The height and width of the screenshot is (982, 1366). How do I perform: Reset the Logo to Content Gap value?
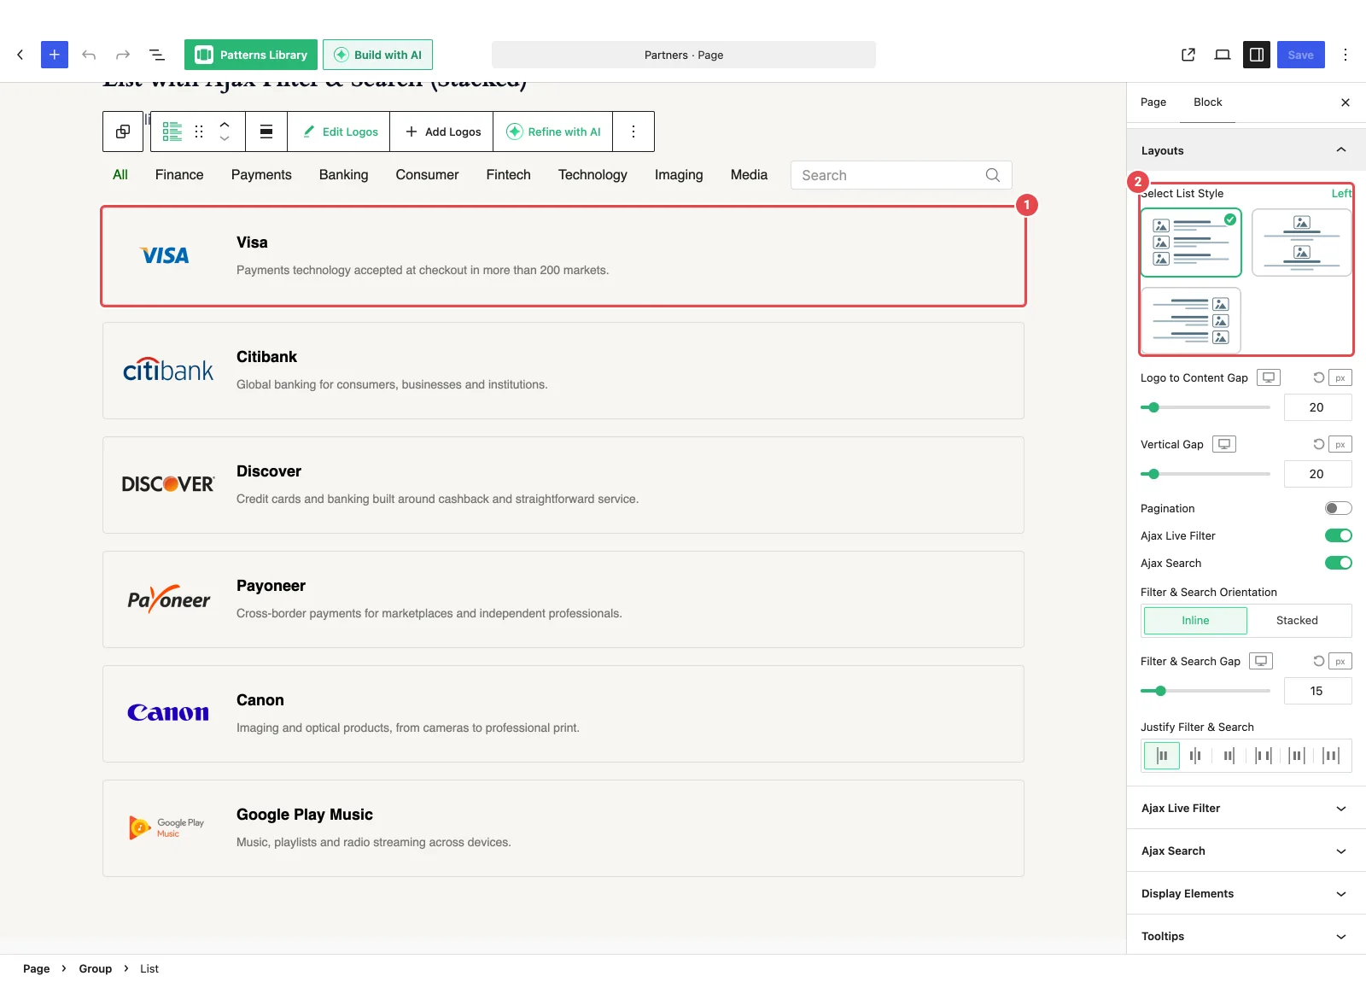[x=1318, y=377]
